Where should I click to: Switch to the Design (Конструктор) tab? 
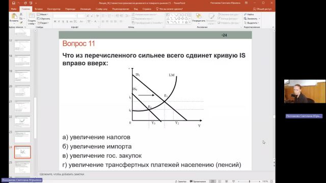click(54, 9)
